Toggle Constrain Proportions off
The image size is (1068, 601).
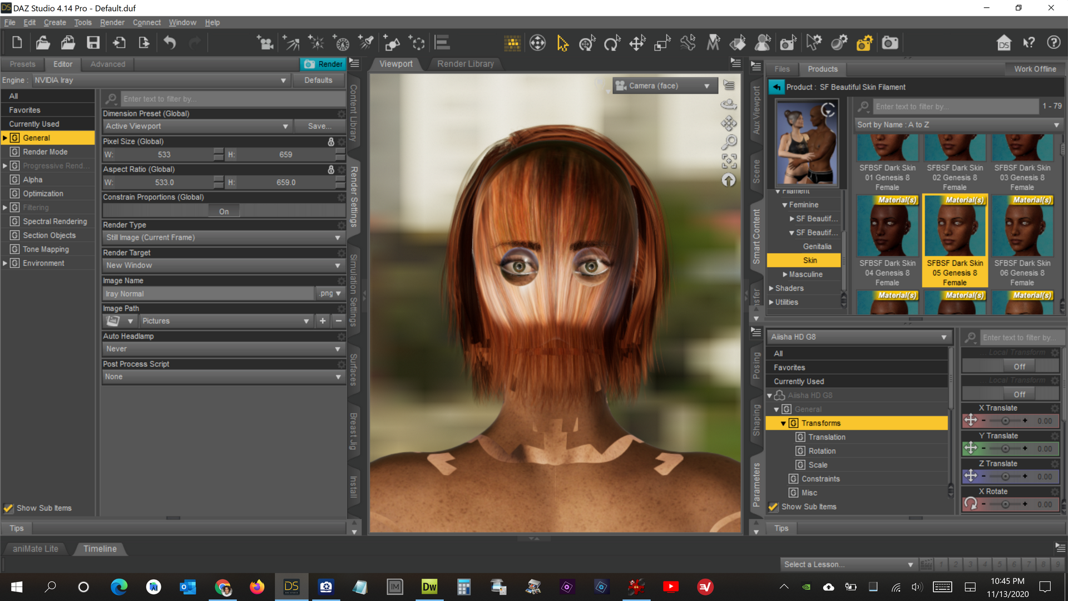tap(224, 211)
